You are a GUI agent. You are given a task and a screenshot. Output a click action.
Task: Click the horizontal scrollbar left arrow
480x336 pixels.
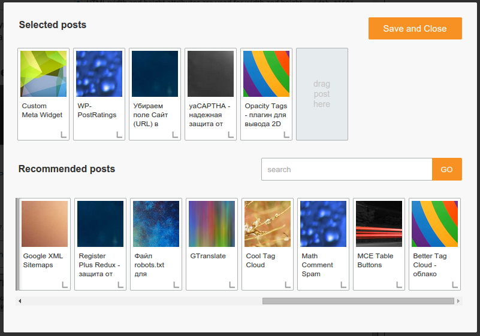click(20, 301)
